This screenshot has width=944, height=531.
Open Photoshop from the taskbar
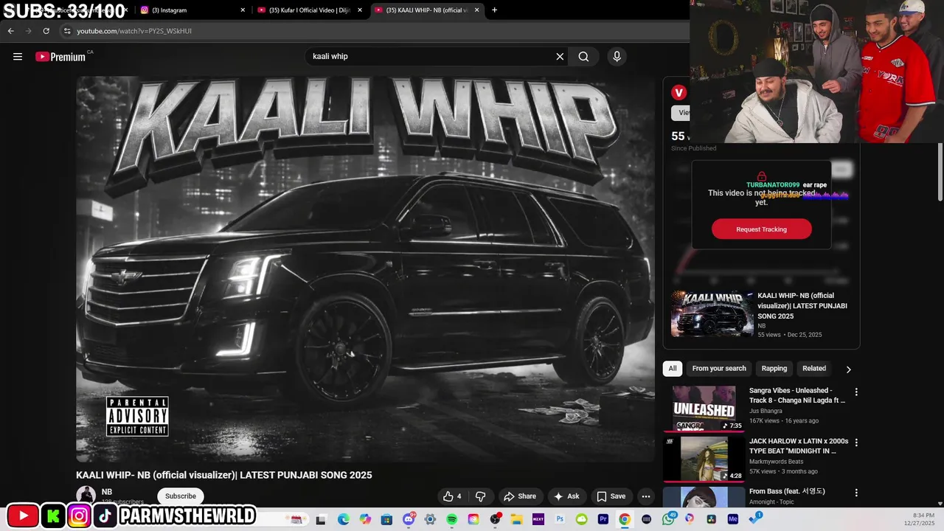click(560, 519)
